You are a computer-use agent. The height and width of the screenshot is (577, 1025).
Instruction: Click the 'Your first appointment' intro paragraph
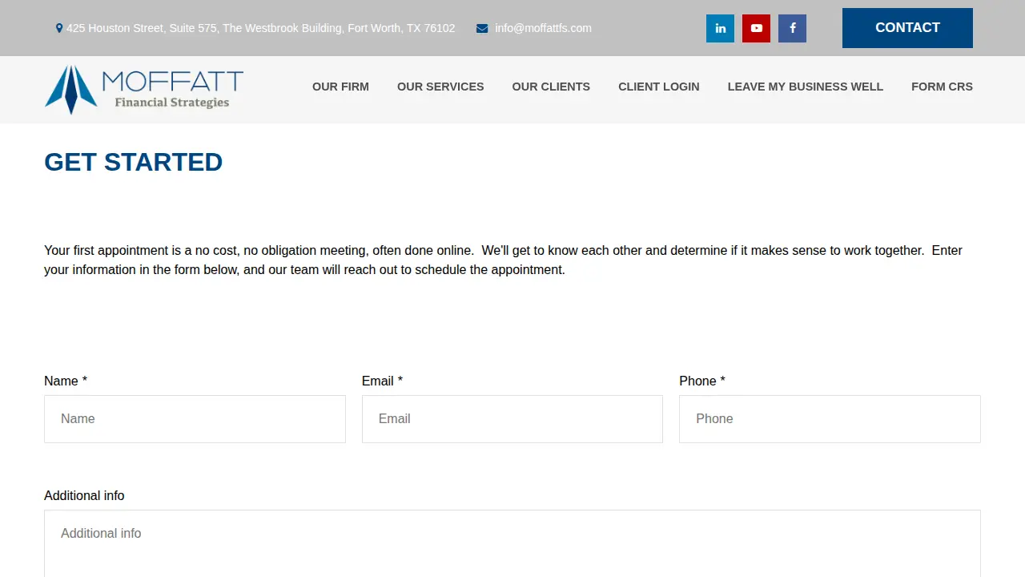(503, 260)
